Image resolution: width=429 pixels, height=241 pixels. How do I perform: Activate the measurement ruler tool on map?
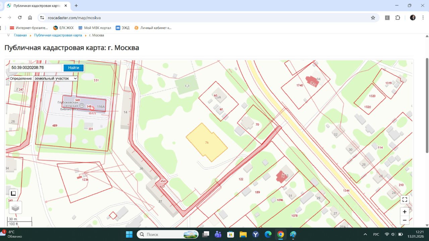pos(13,193)
